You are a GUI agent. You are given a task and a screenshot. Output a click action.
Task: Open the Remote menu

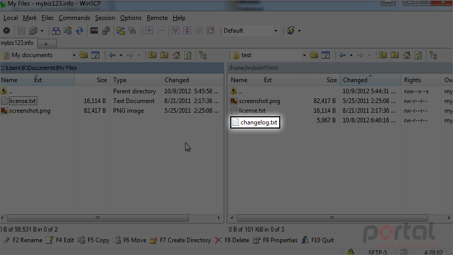pyautogui.click(x=157, y=18)
